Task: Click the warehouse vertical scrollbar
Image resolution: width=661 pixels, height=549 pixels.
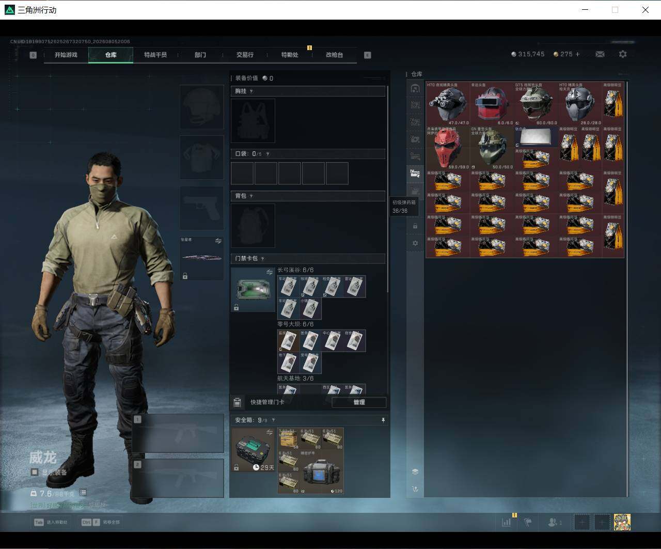Action: point(627,288)
